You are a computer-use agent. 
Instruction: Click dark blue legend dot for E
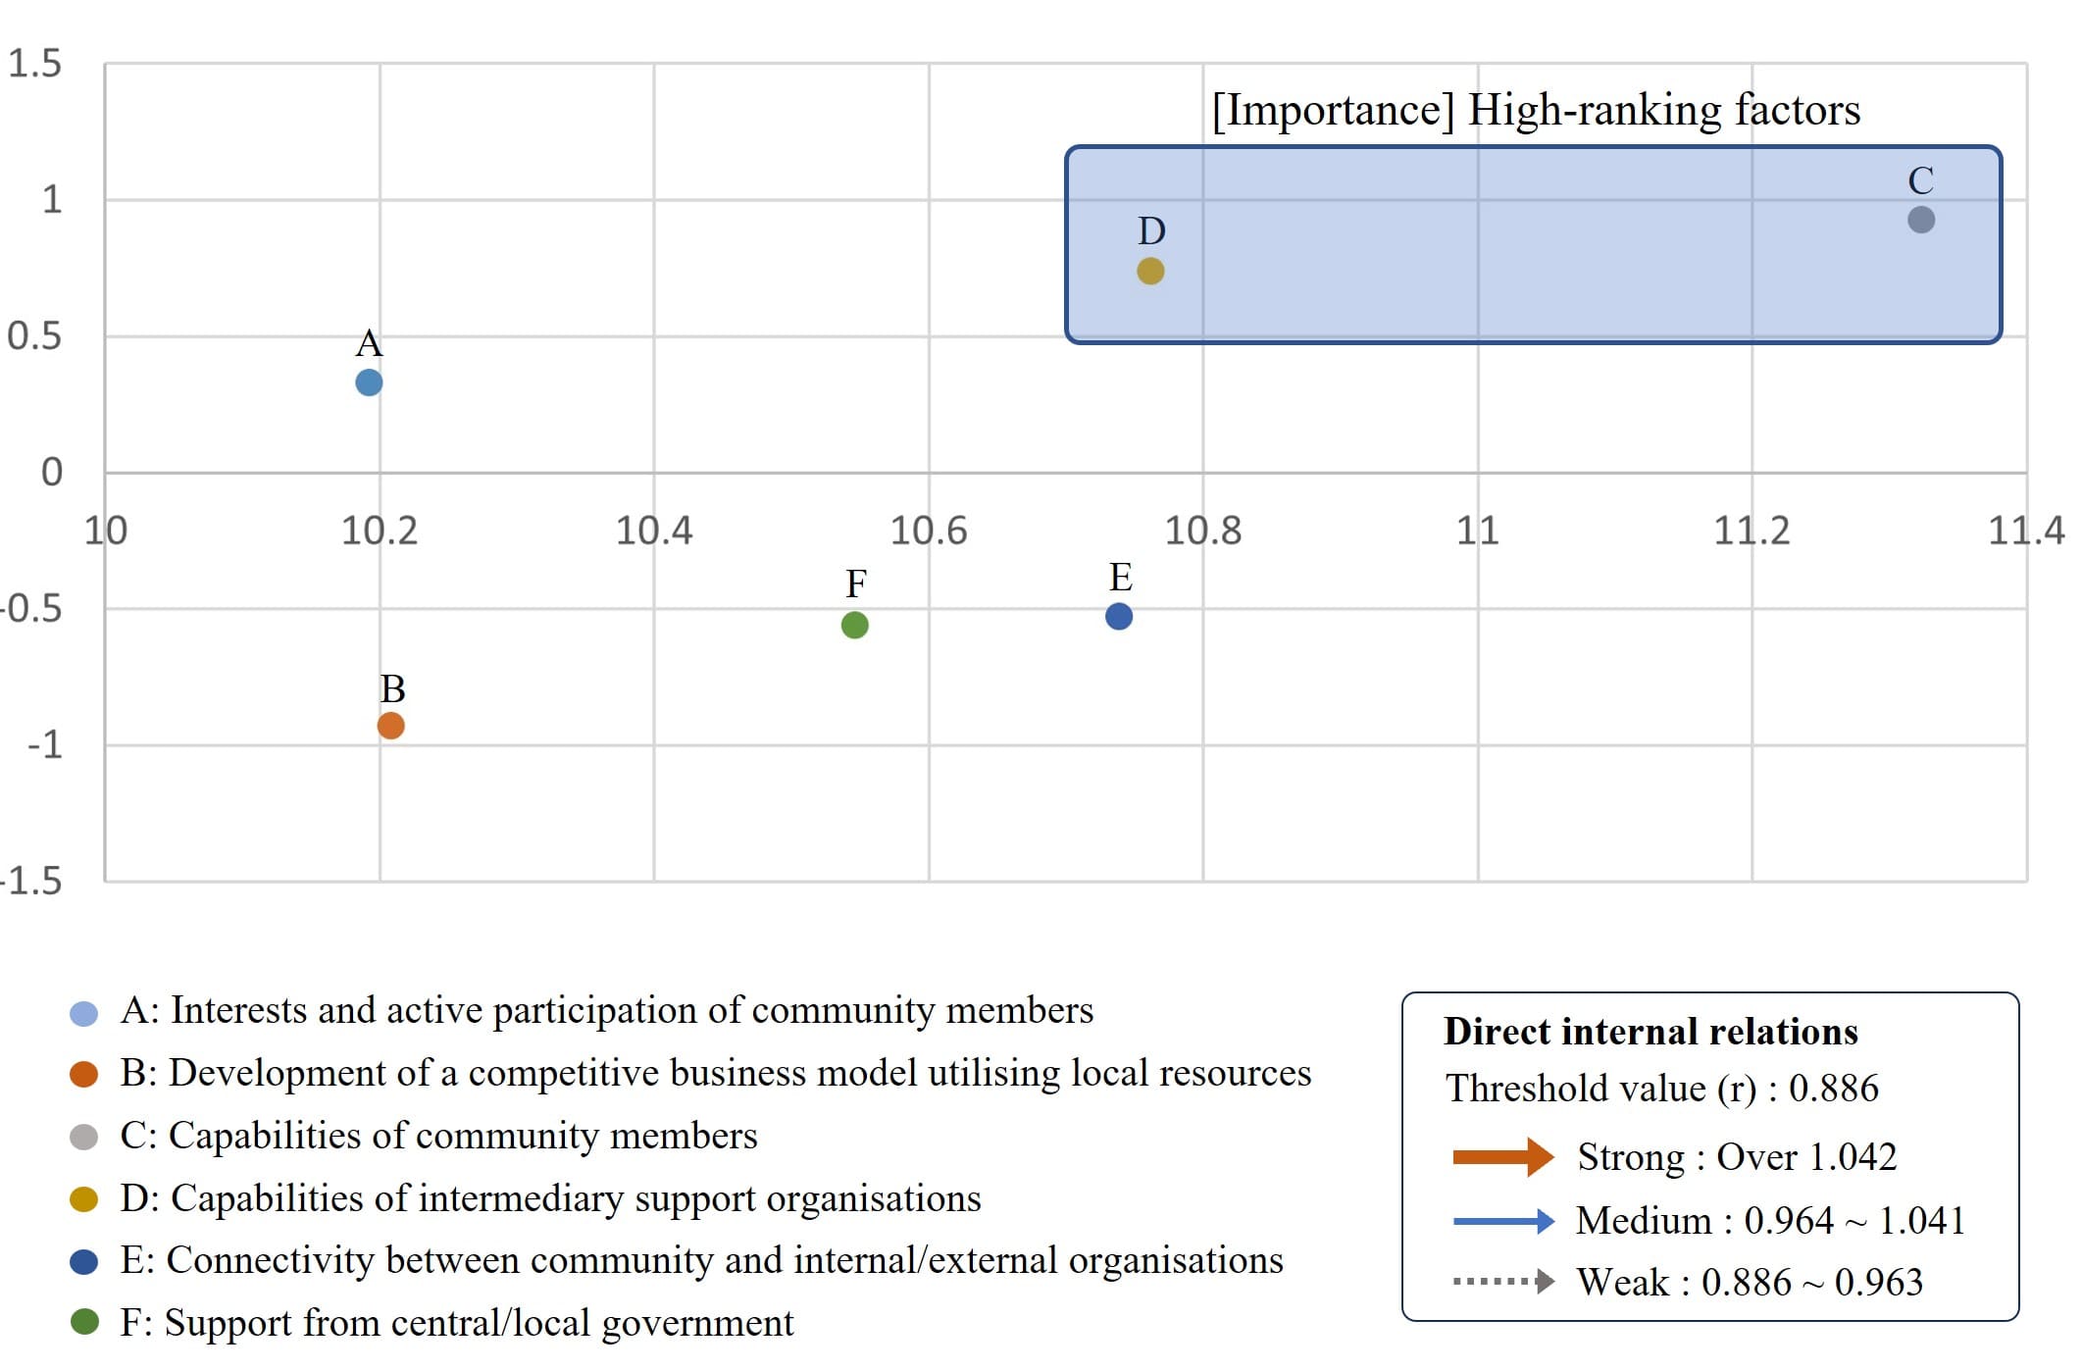pos(84,1262)
